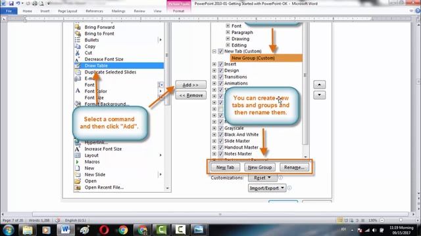This screenshot has height=236, width=421.
Task: Open Windows Start button
Action: [x=9, y=230]
